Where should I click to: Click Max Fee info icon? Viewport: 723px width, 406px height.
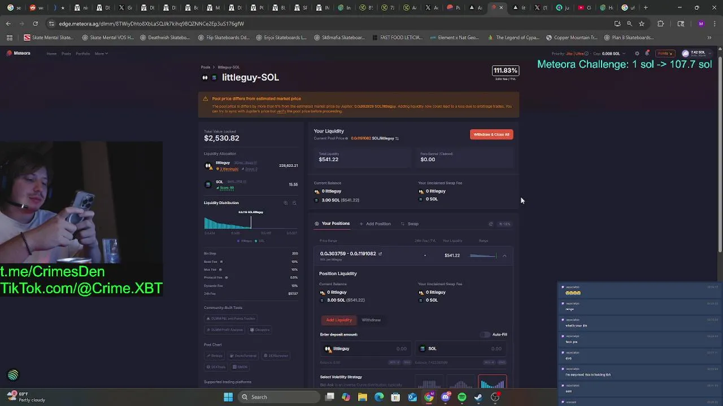(220, 270)
